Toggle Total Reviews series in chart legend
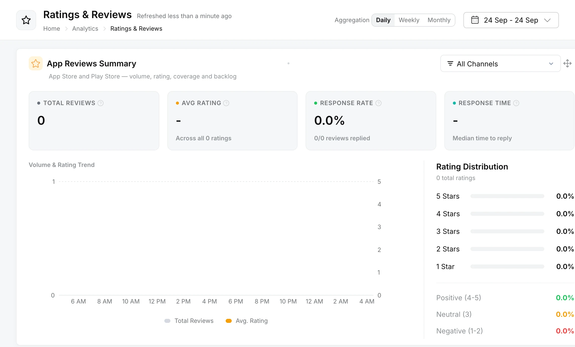This screenshot has height=347, width=575. (x=189, y=321)
